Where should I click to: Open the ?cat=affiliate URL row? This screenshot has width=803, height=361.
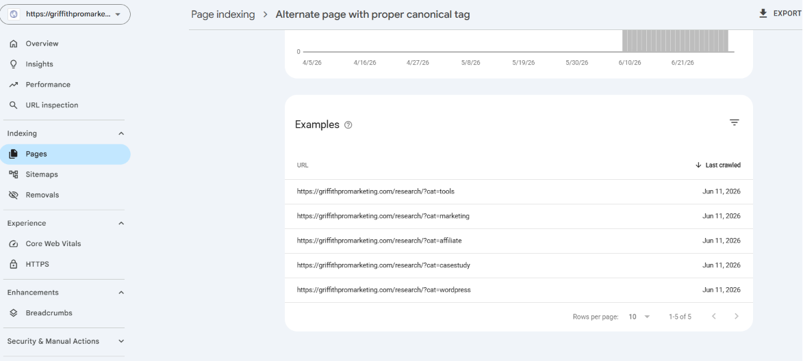coord(519,241)
